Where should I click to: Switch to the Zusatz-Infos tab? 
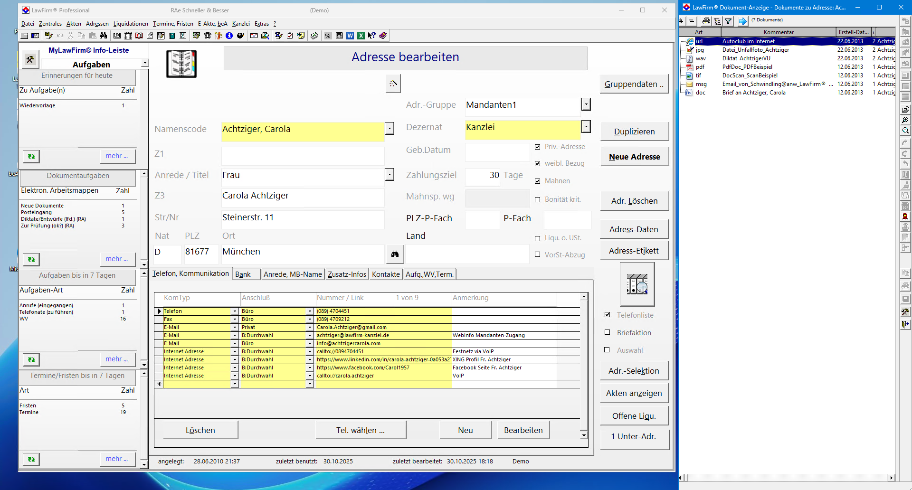pyautogui.click(x=347, y=274)
